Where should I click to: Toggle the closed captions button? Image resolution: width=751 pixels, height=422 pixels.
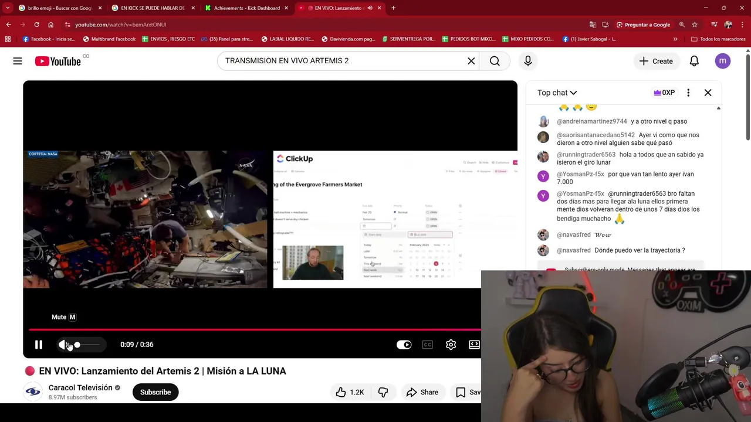[x=427, y=345]
